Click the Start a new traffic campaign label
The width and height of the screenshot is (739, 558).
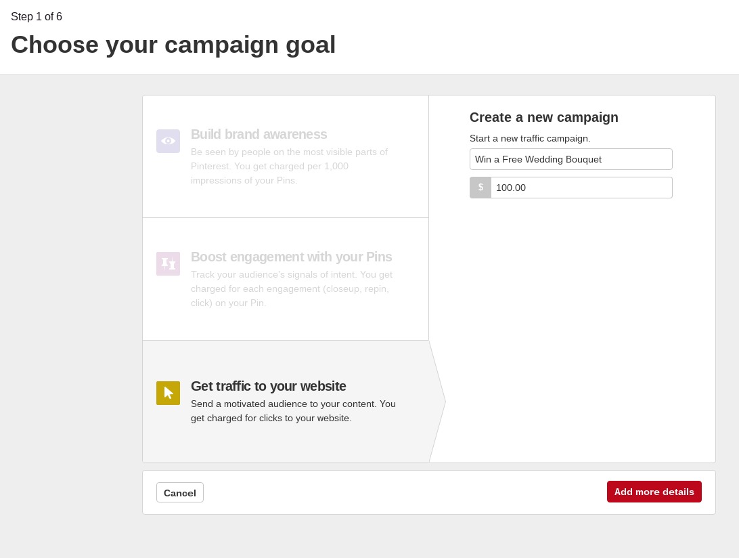(x=530, y=138)
